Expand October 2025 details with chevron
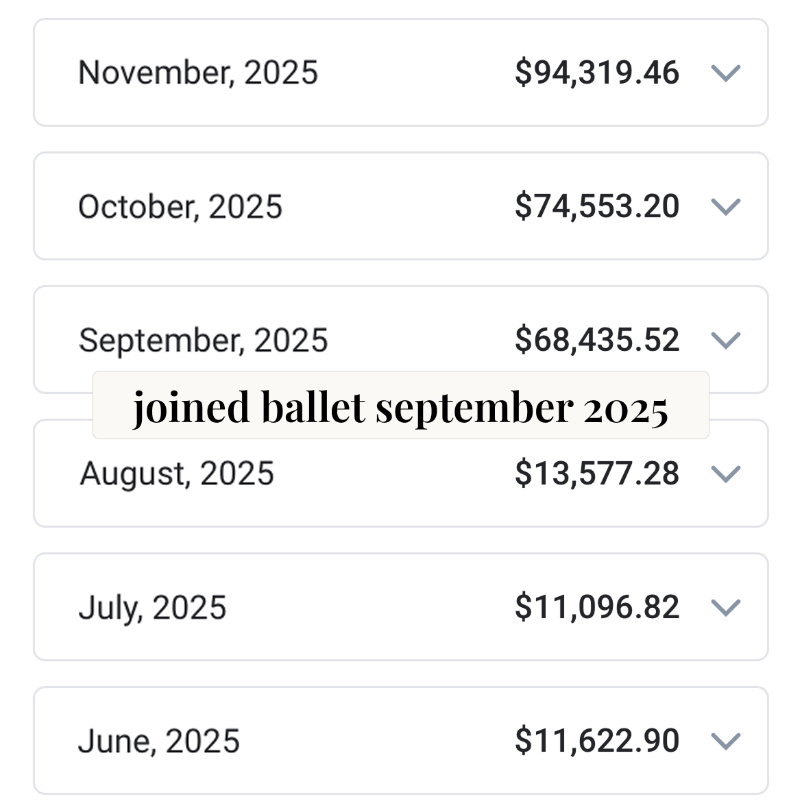The image size is (802, 810). pyautogui.click(x=726, y=206)
